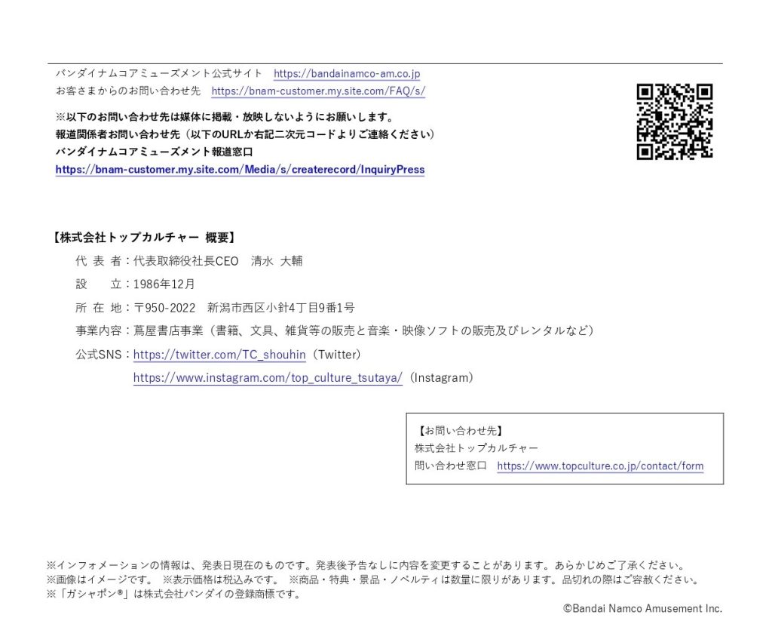Click the 代表者 label
Image resolution: width=772 pixels, height=624 pixels.
click(99, 261)
